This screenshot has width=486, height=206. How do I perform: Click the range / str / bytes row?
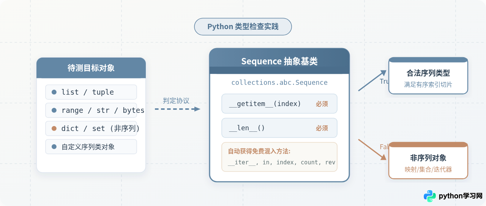tap(91, 110)
